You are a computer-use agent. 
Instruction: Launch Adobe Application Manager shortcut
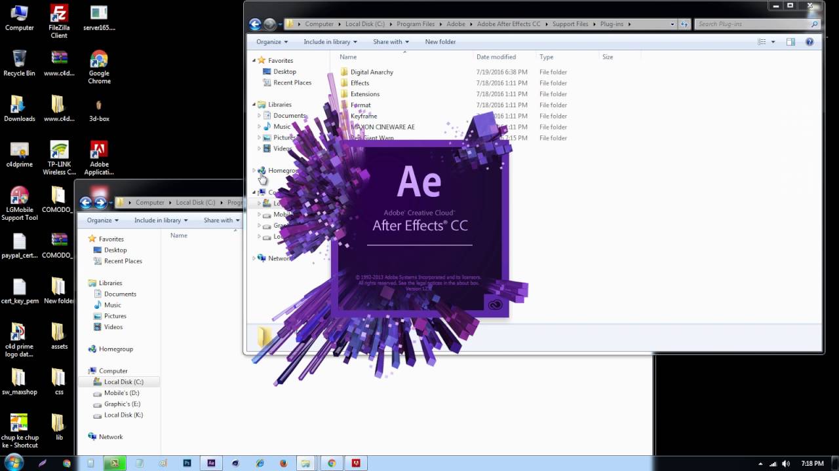pos(99,158)
